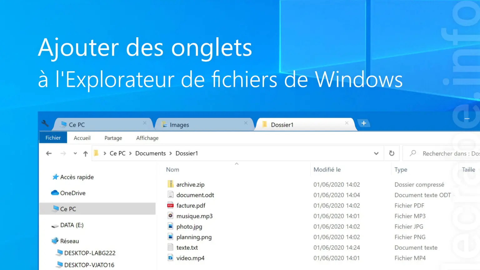Open facture.pdf via its PDF icon
The width and height of the screenshot is (480, 270).
(x=170, y=205)
